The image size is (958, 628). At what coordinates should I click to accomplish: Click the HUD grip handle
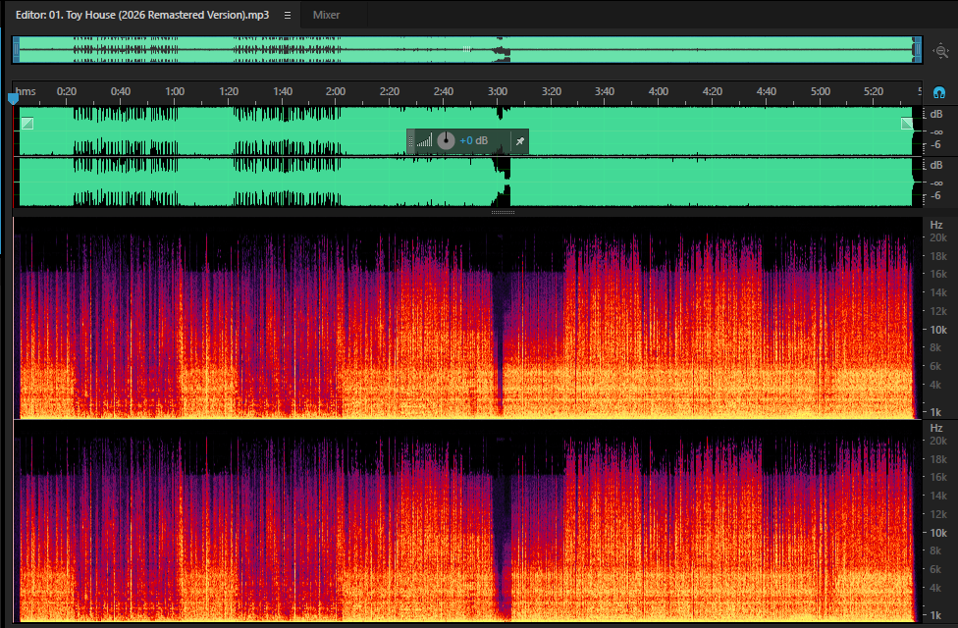[410, 141]
